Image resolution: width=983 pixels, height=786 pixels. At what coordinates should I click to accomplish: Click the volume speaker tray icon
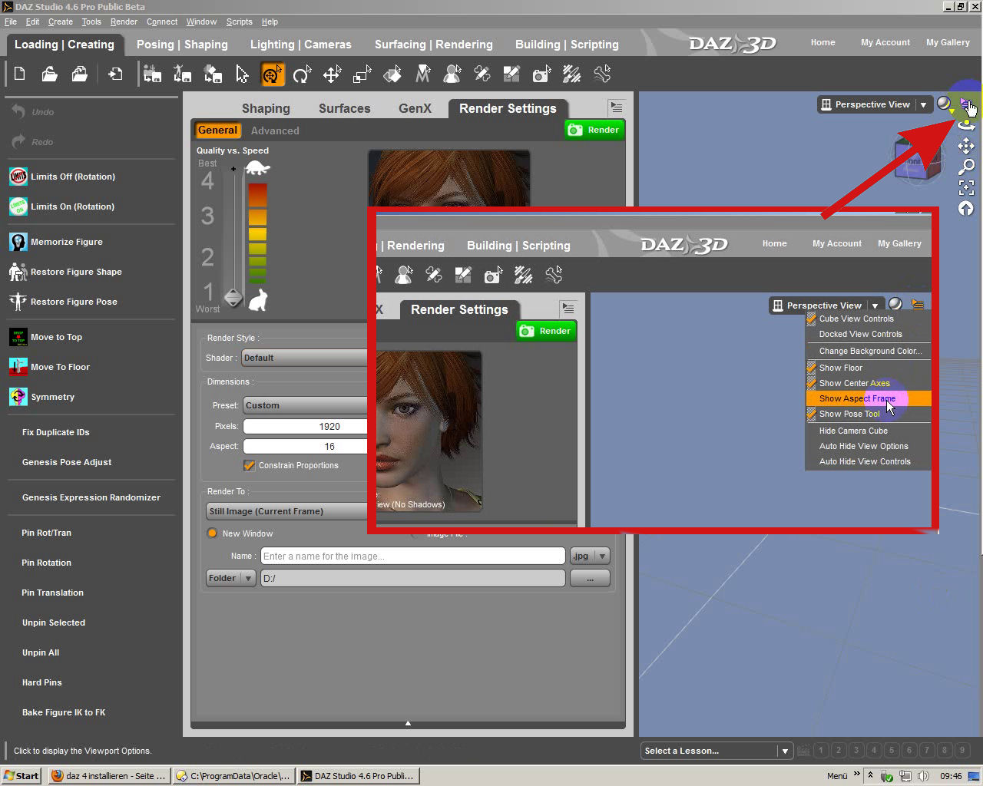924,776
